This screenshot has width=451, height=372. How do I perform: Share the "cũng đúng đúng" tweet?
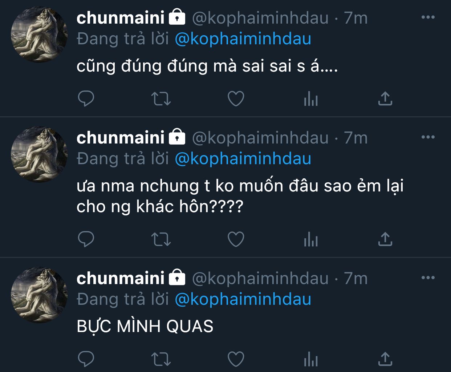(x=385, y=98)
